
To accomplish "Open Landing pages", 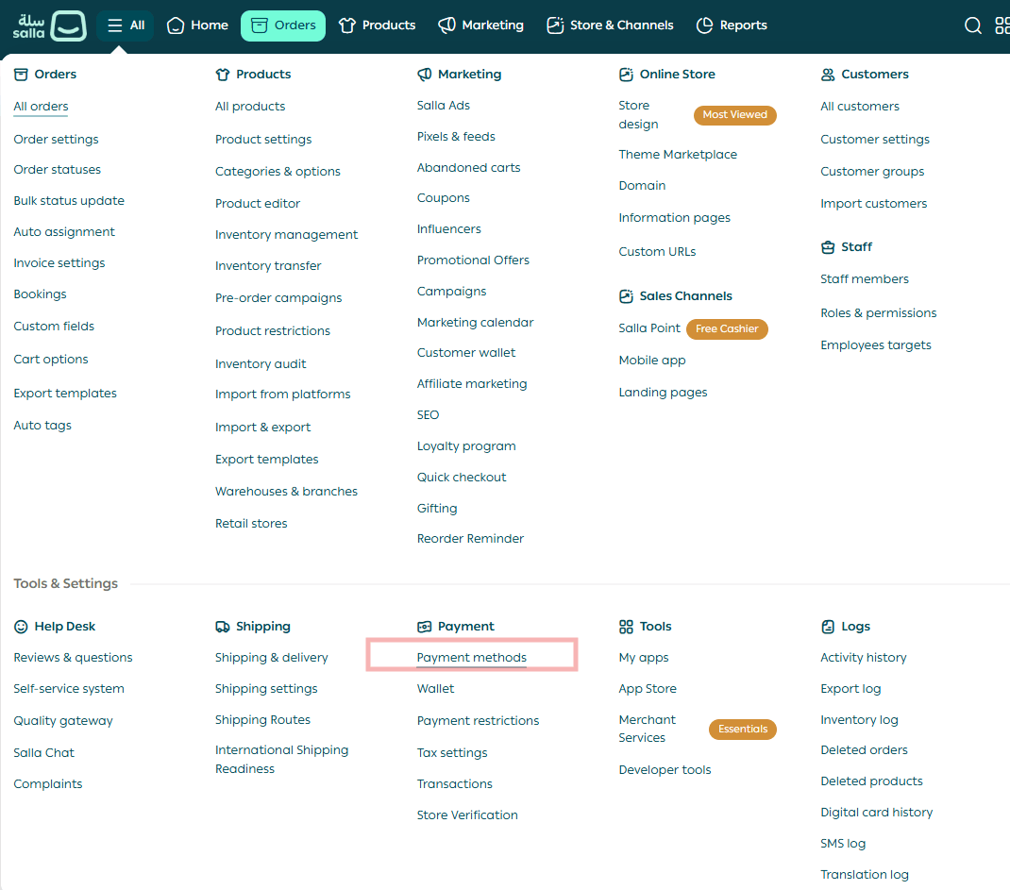I will coord(663,393).
